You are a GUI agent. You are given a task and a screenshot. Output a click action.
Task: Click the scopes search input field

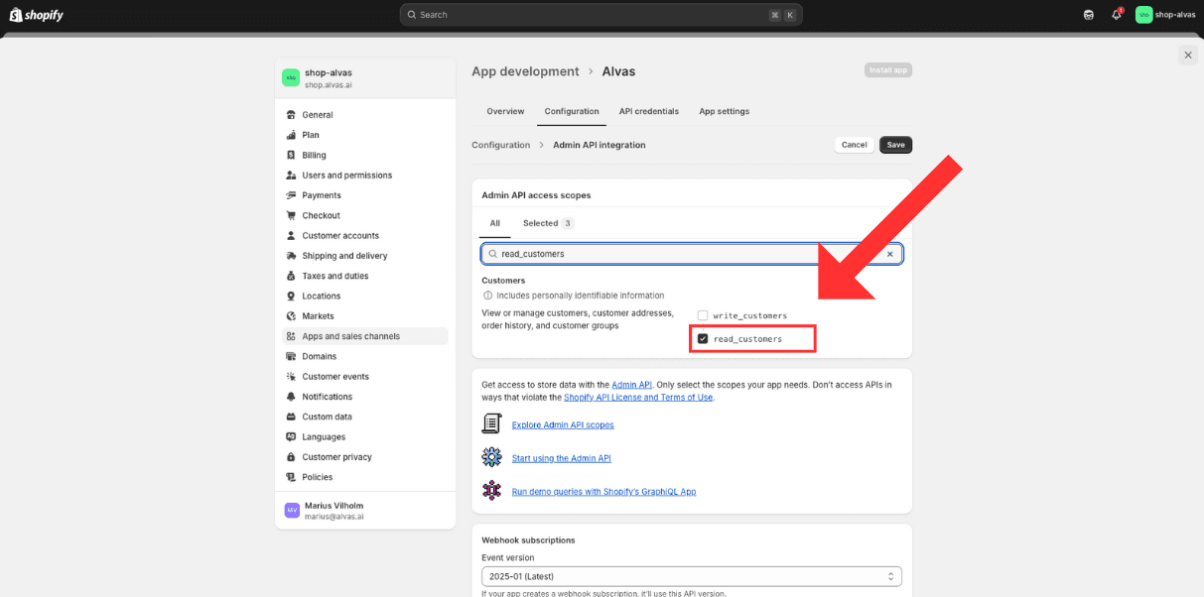click(x=692, y=254)
